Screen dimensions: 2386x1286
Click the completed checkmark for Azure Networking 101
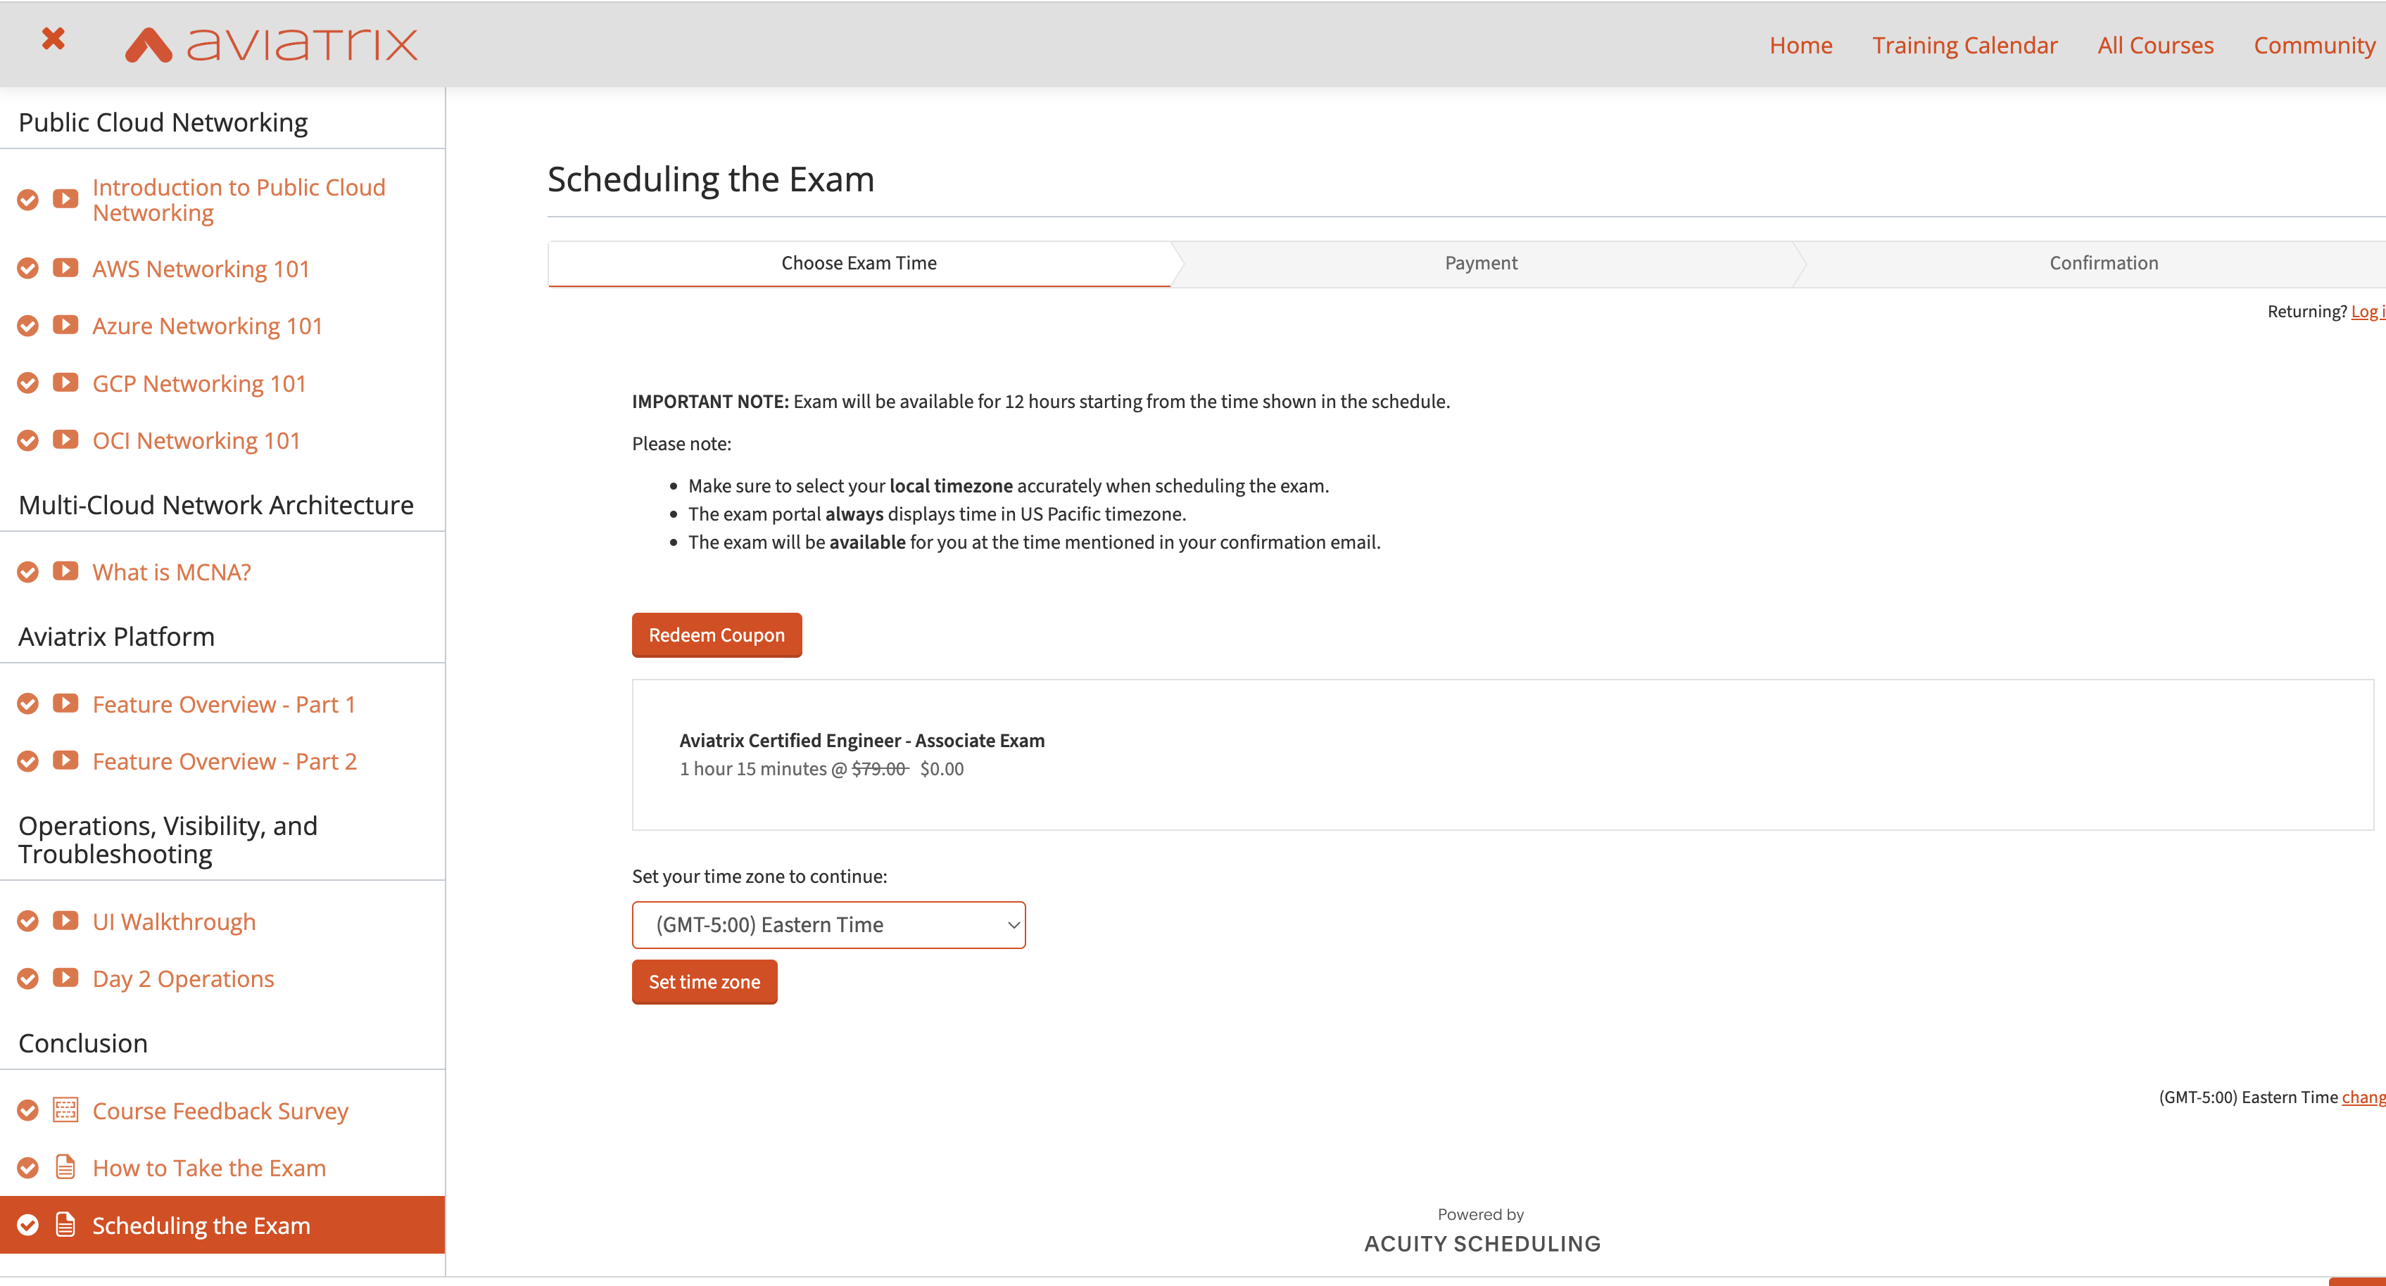27,326
